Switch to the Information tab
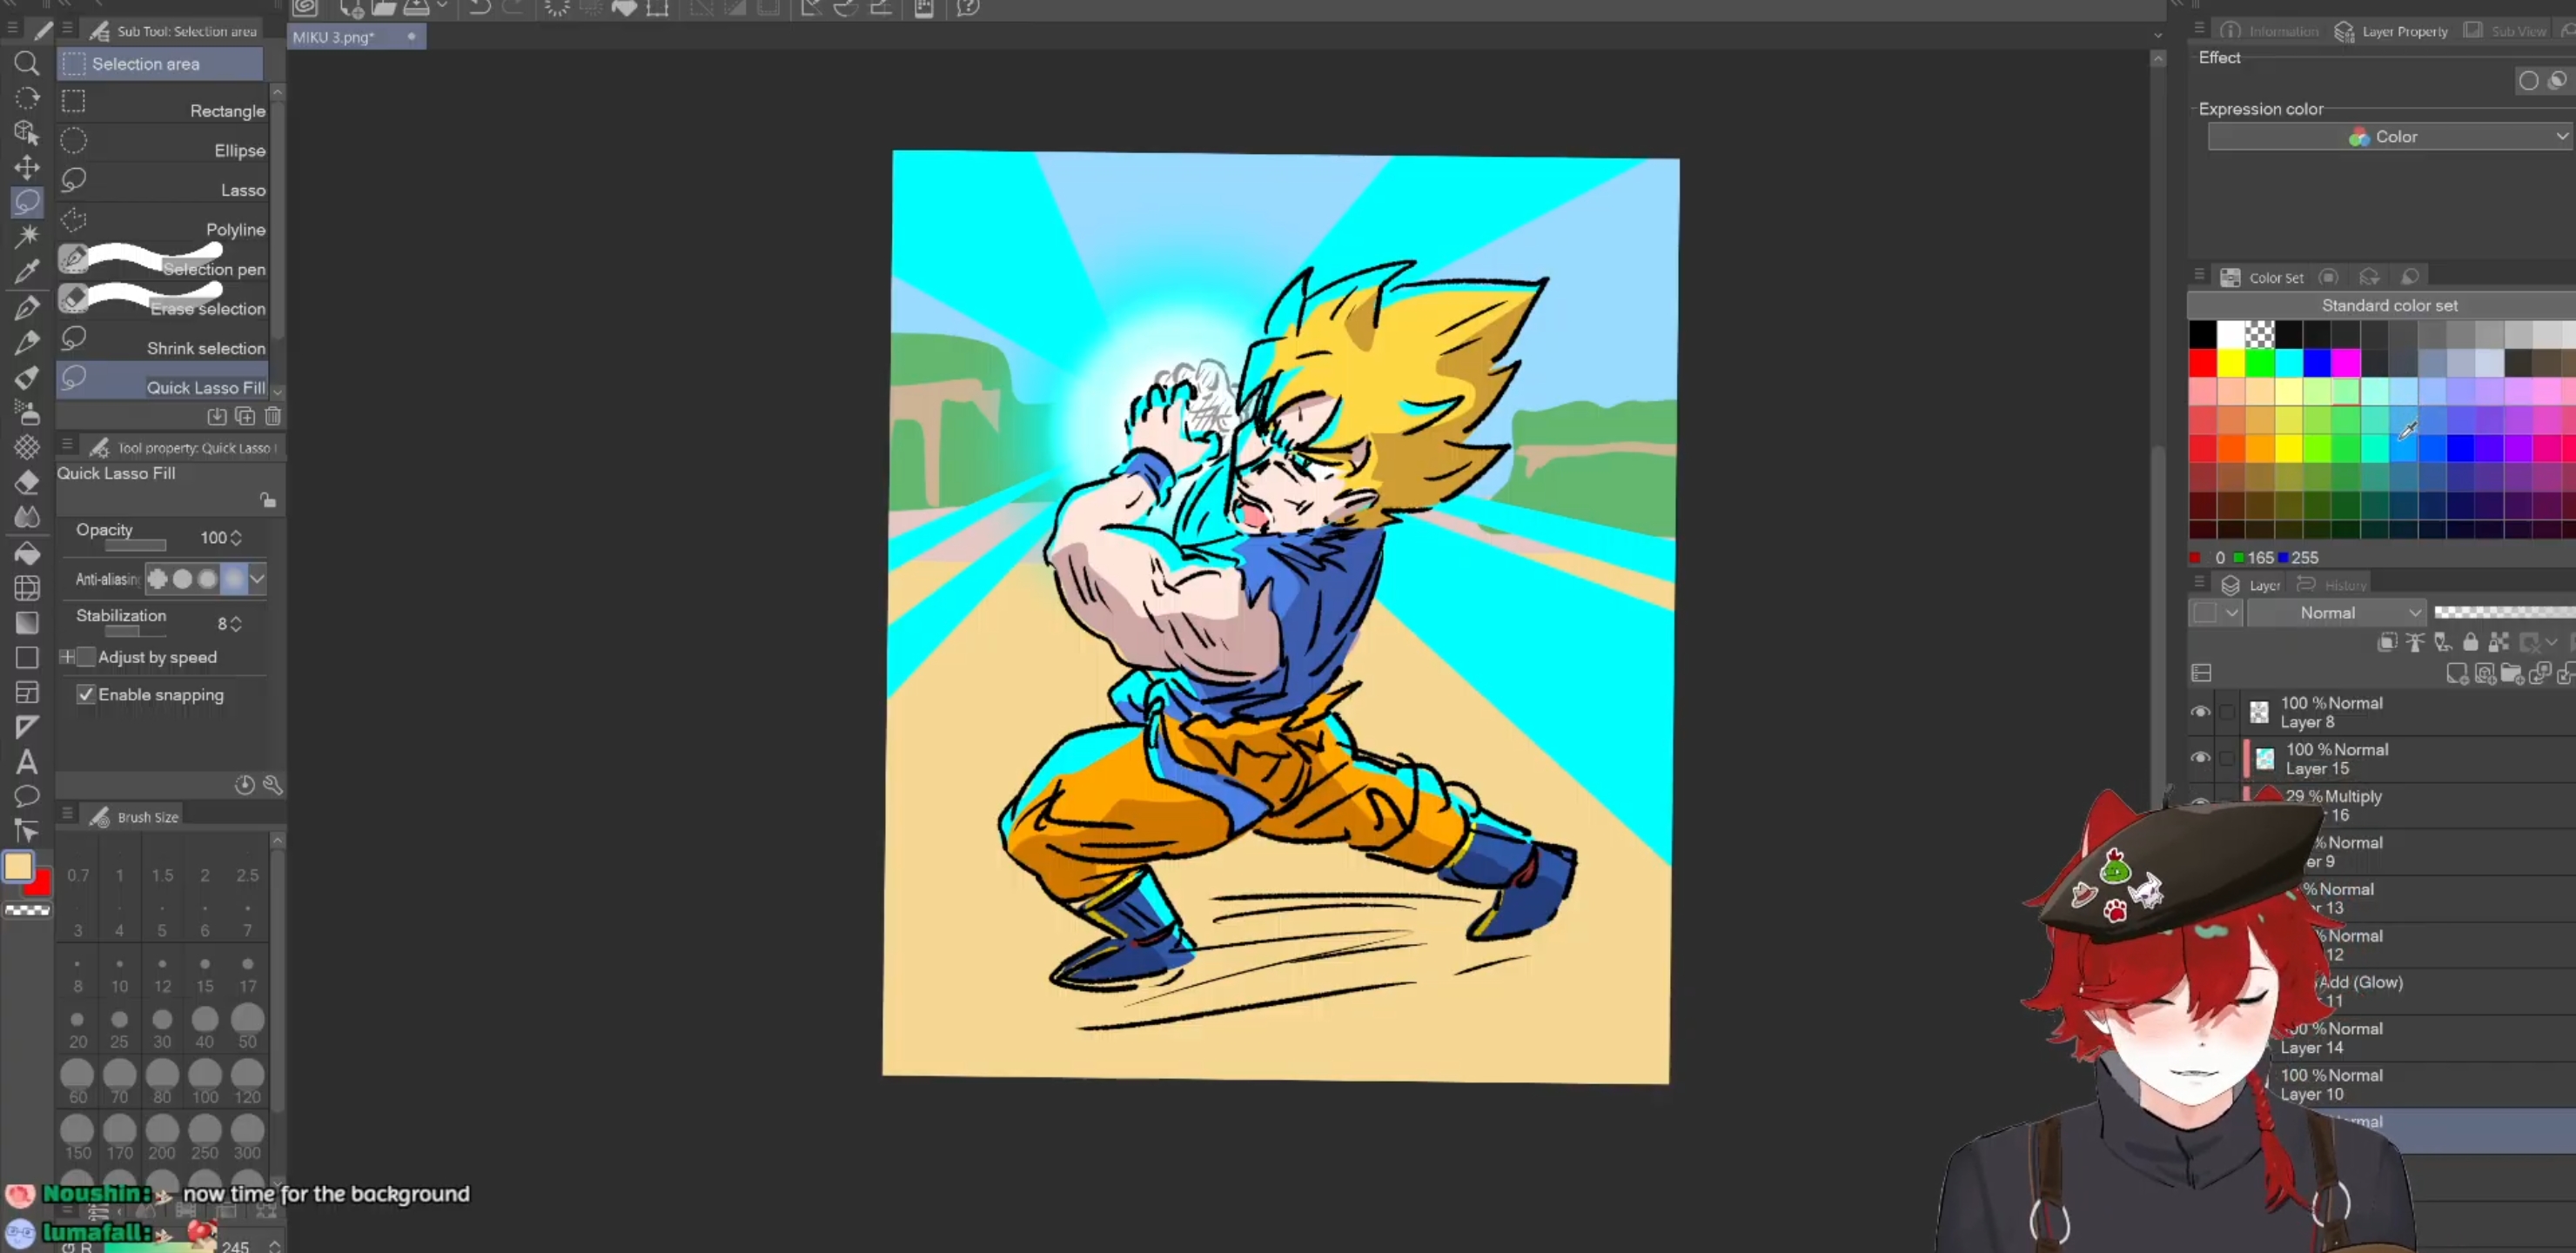The width and height of the screenshot is (2576, 1253). (2271, 31)
